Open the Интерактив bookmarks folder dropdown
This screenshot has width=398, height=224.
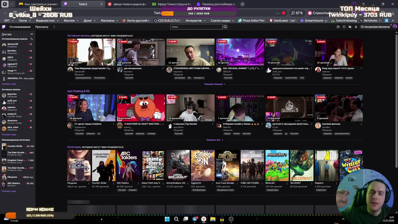coord(195,21)
